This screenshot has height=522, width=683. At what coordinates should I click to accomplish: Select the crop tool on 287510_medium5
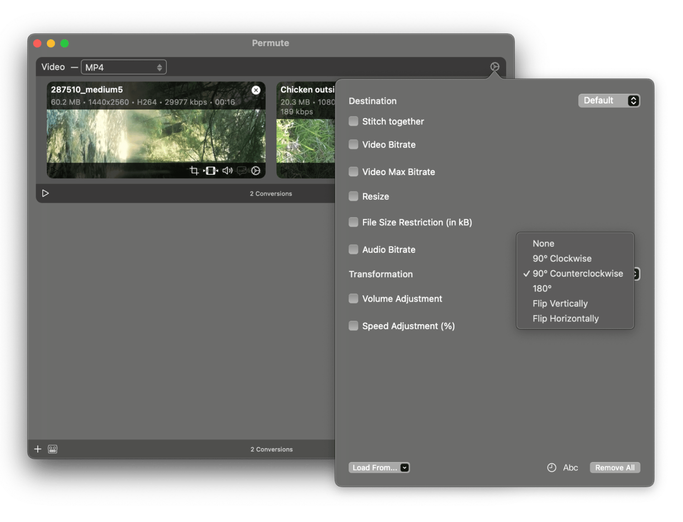point(194,171)
